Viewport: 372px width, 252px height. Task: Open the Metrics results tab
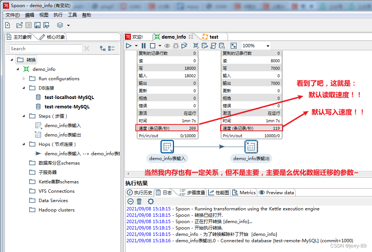244,192
